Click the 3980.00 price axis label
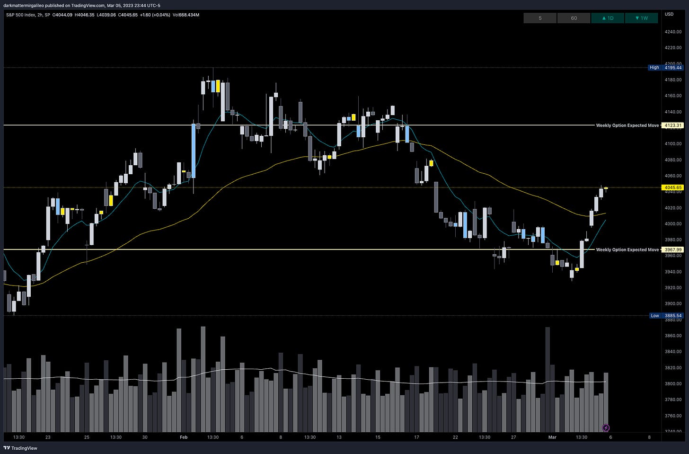Image resolution: width=689 pixels, height=454 pixels. point(673,240)
